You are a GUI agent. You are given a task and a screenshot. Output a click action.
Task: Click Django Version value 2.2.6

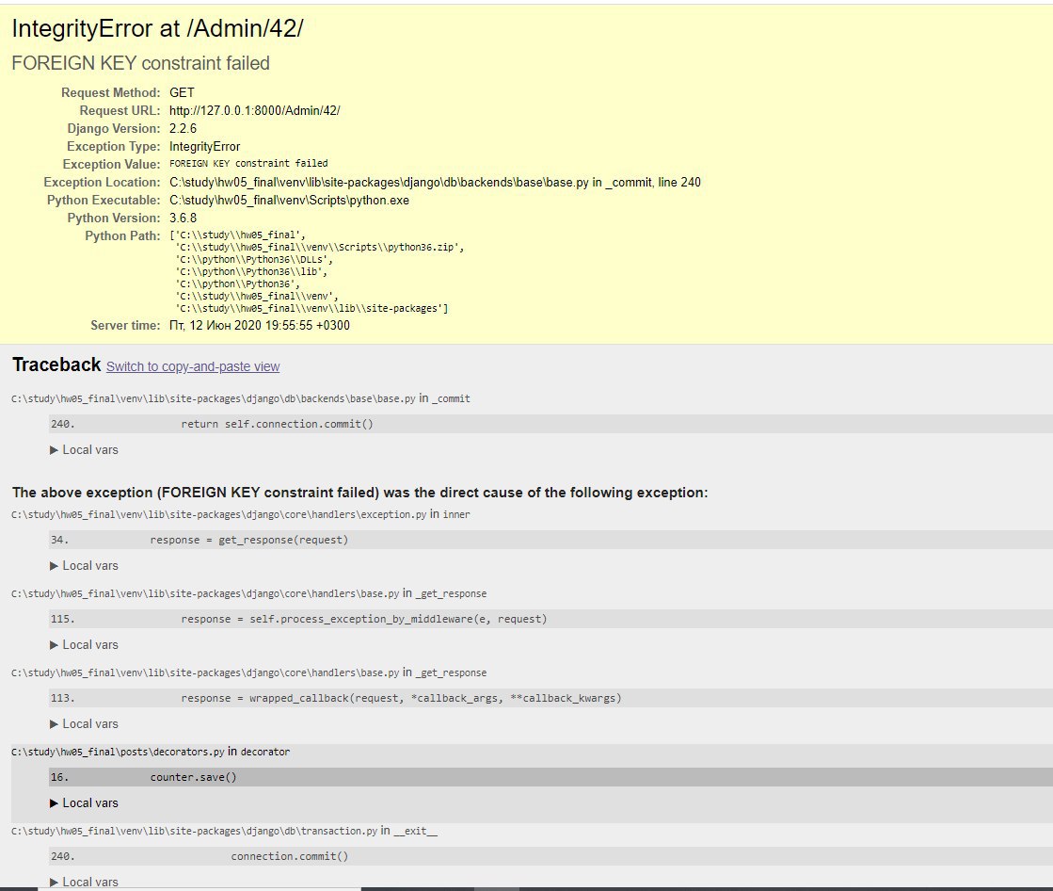[183, 128]
